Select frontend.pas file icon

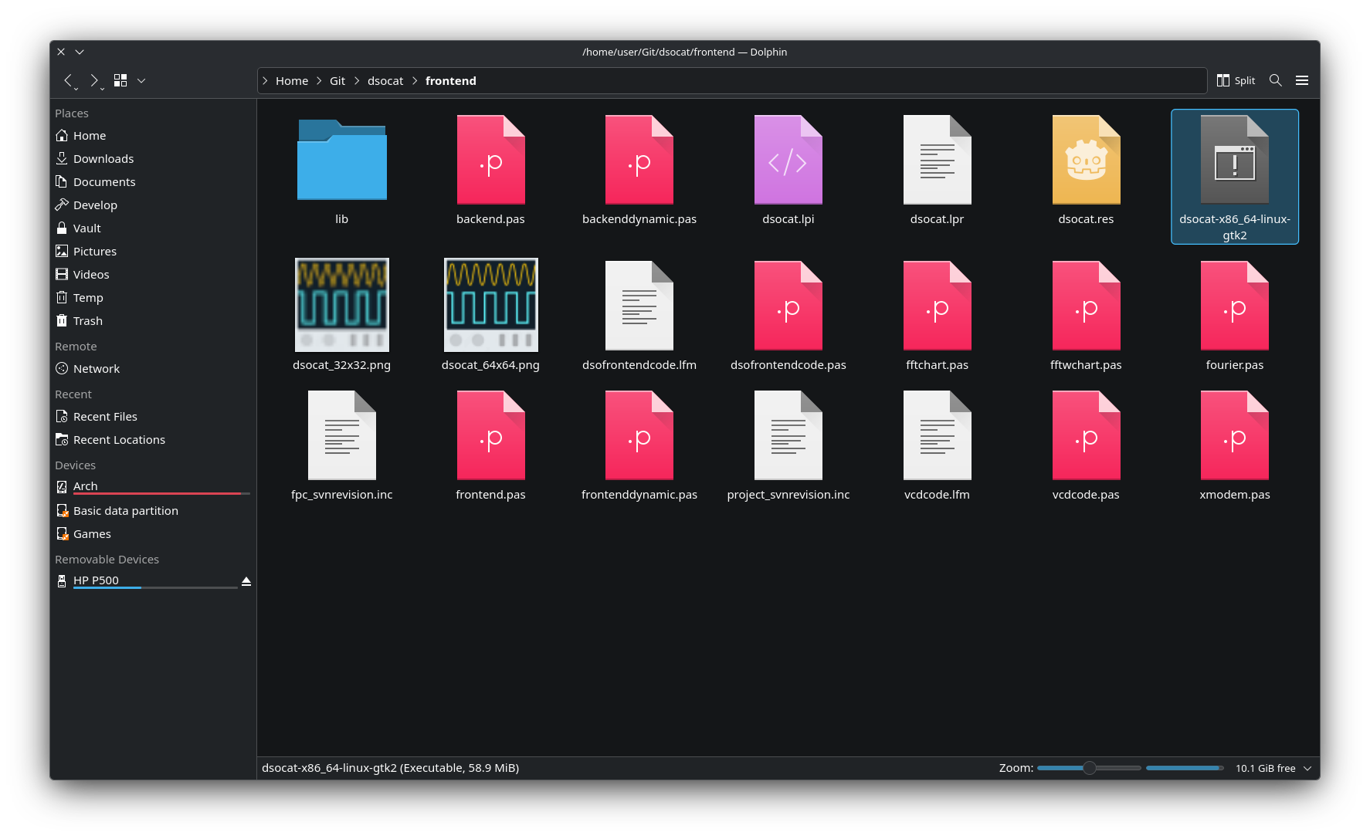pos(491,435)
